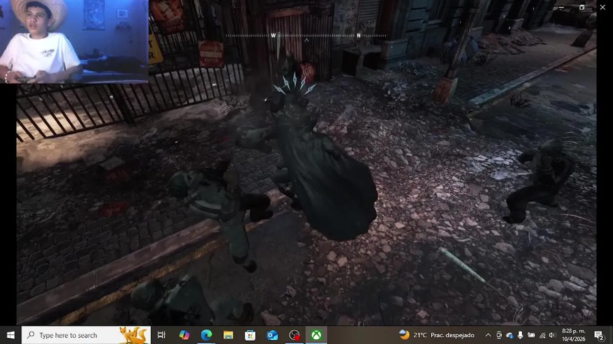Open the Wi-Fi network tray icon

[x=542, y=335]
